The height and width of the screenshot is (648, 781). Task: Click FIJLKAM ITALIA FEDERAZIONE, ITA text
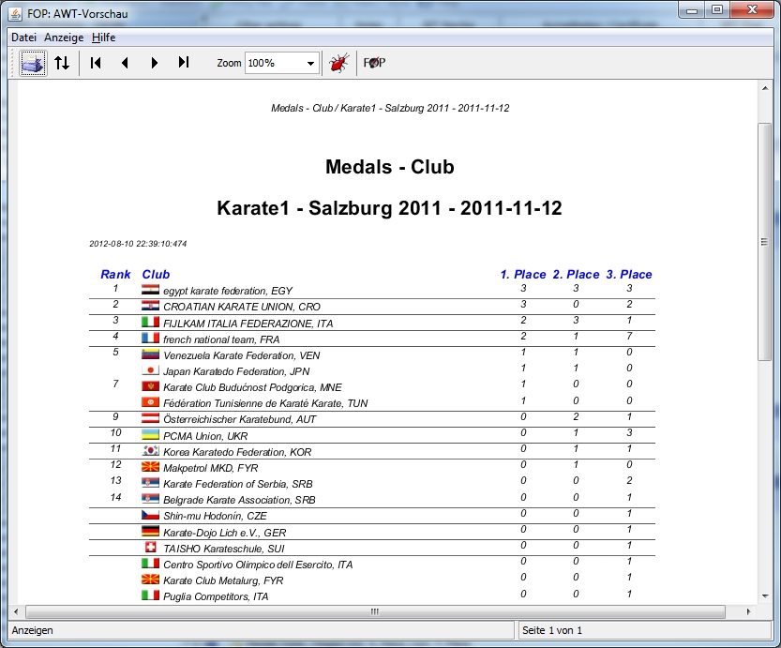click(x=248, y=324)
